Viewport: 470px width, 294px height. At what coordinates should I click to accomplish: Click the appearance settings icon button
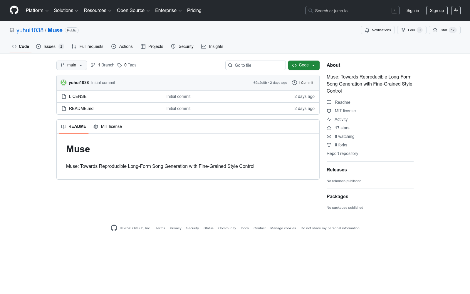click(x=456, y=11)
